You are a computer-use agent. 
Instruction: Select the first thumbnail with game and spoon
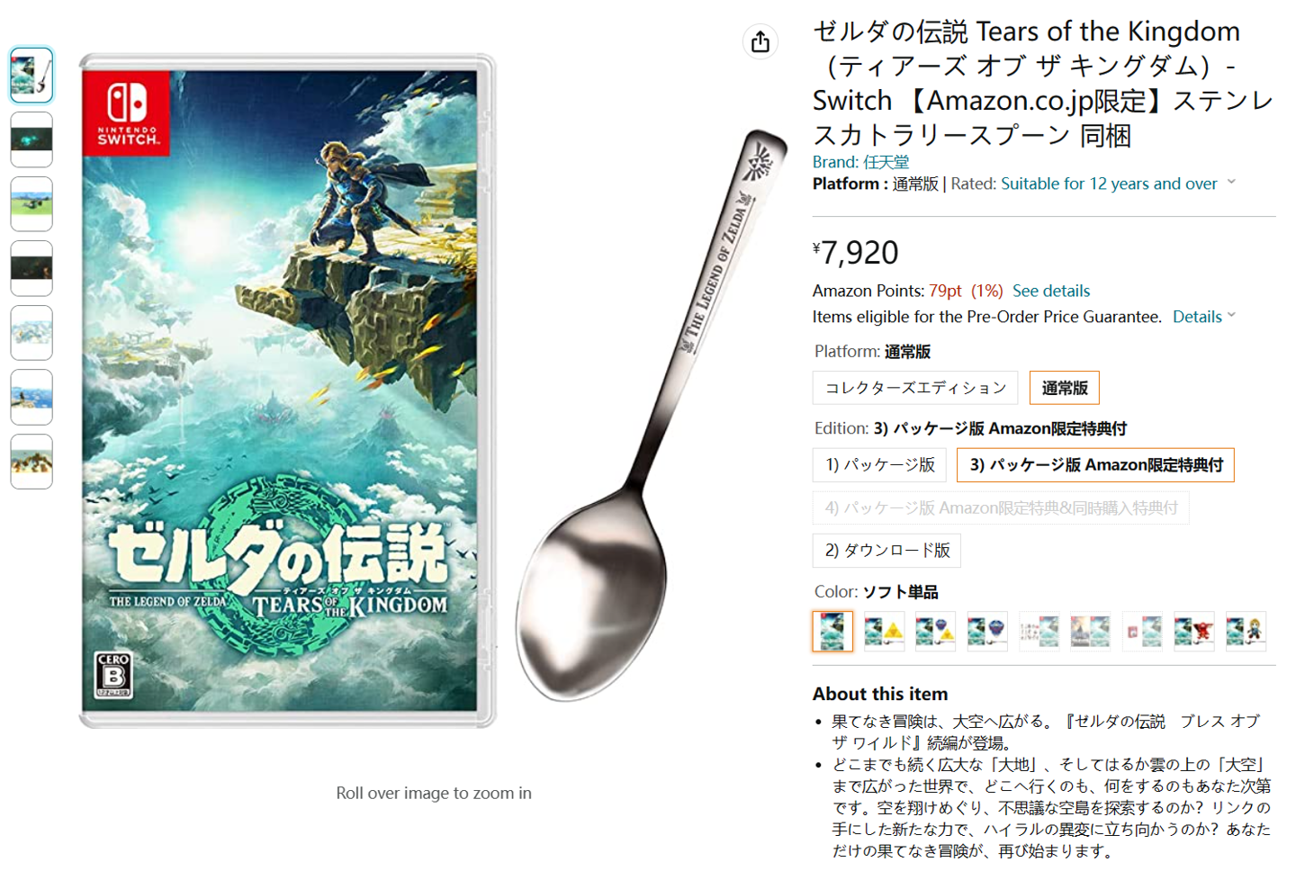pyautogui.click(x=31, y=75)
